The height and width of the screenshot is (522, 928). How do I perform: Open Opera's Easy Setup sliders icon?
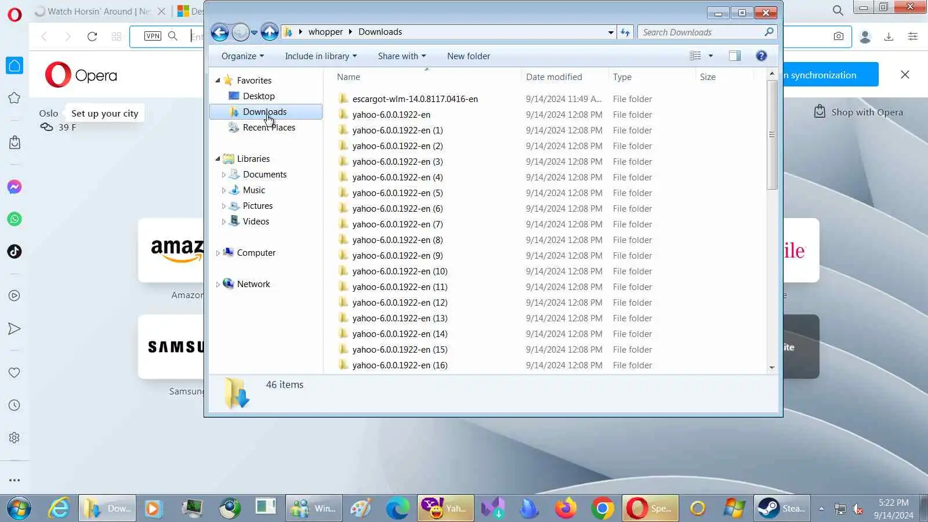(913, 37)
